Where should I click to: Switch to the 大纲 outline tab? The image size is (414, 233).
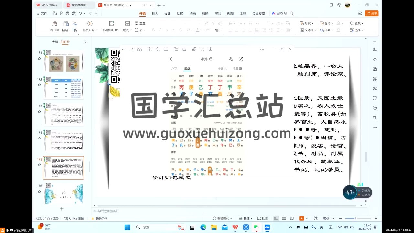pos(55,42)
